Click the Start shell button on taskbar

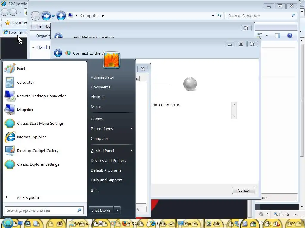pyautogui.click(x=7, y=223)
